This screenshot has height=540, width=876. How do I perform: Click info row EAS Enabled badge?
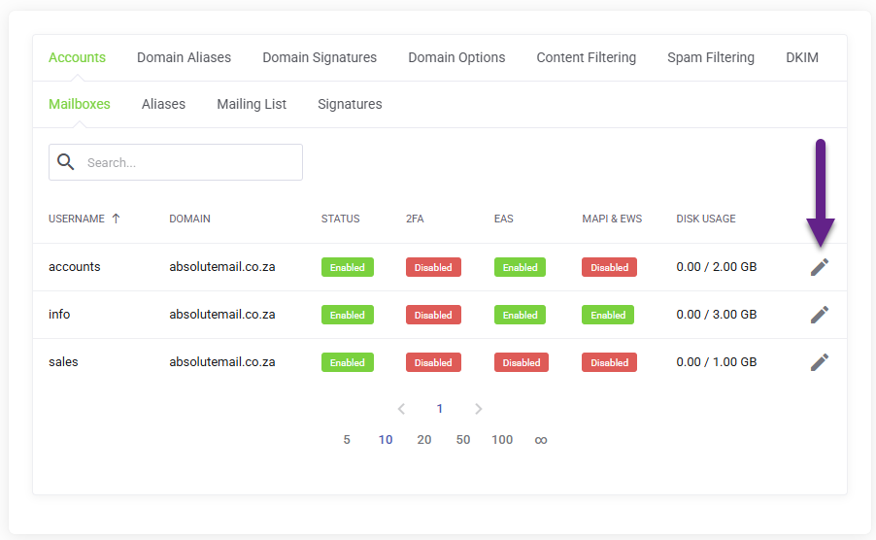pos(520,315)
